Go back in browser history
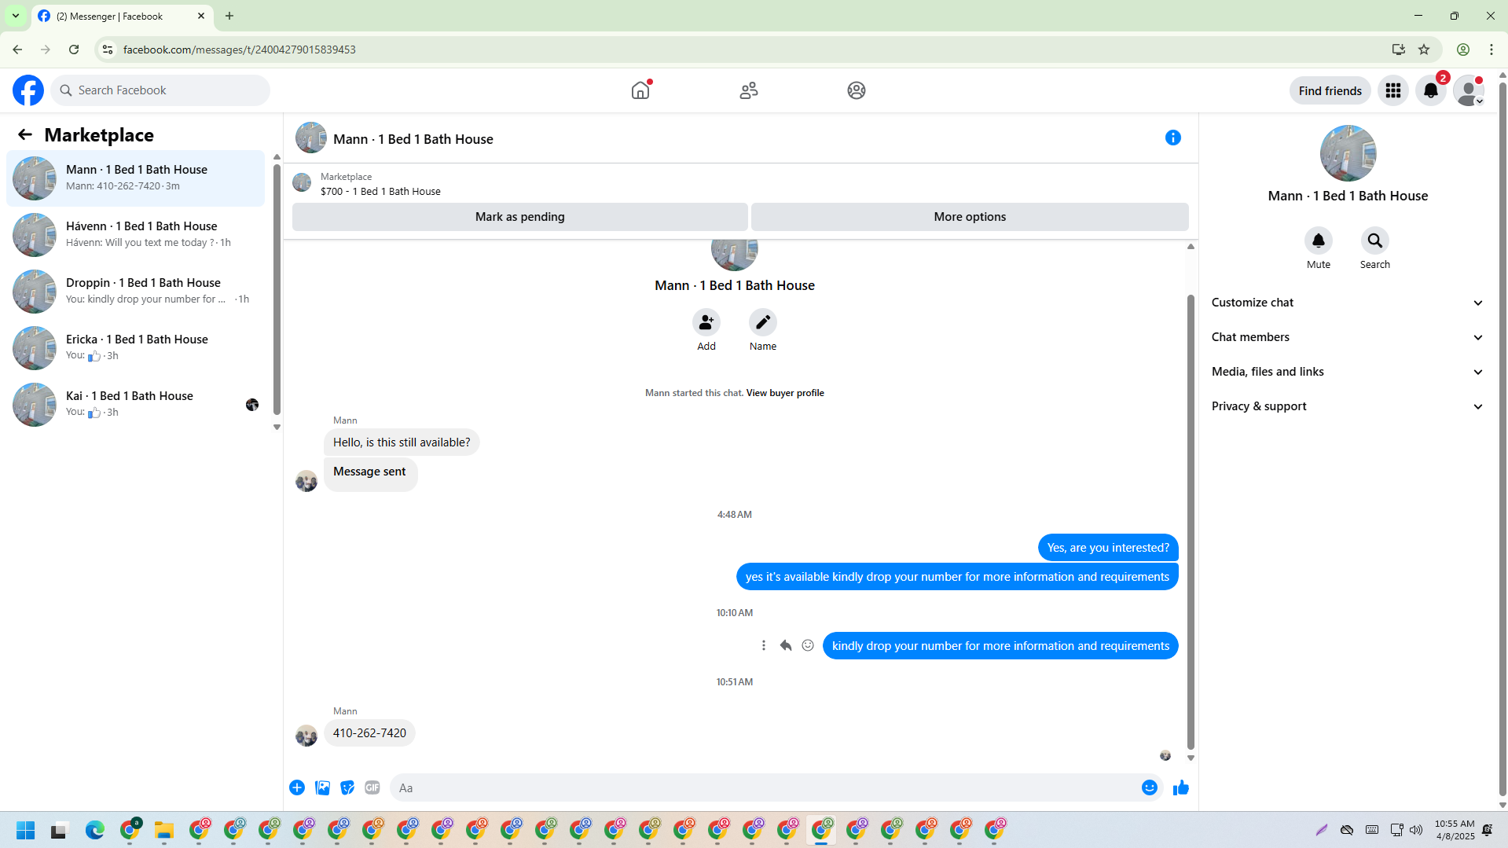This screenshot has height=848, width=1508. 17,50
